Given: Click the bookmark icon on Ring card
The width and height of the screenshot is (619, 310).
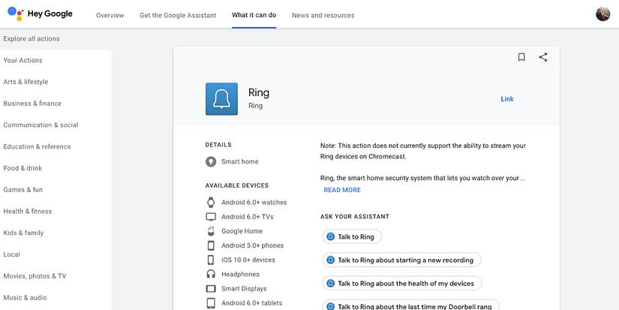Looking at the screenshot, I should click(521, 57).
